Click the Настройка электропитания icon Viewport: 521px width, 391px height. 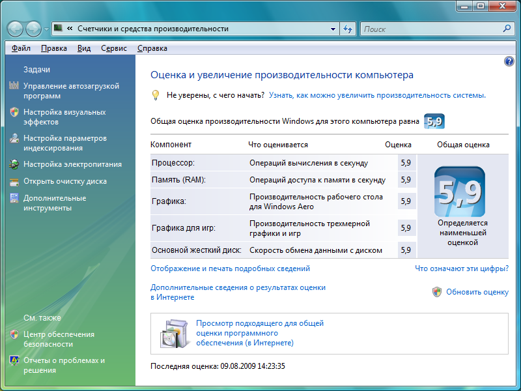[x=14, y=164]
